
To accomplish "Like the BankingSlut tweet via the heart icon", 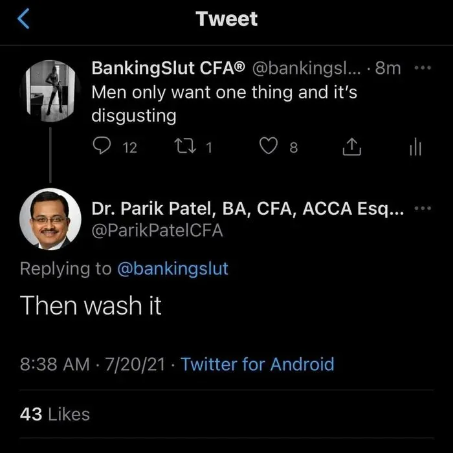I will 269,146.
